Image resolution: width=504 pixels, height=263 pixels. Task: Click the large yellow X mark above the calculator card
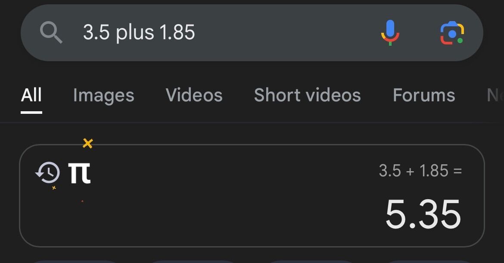88,143
